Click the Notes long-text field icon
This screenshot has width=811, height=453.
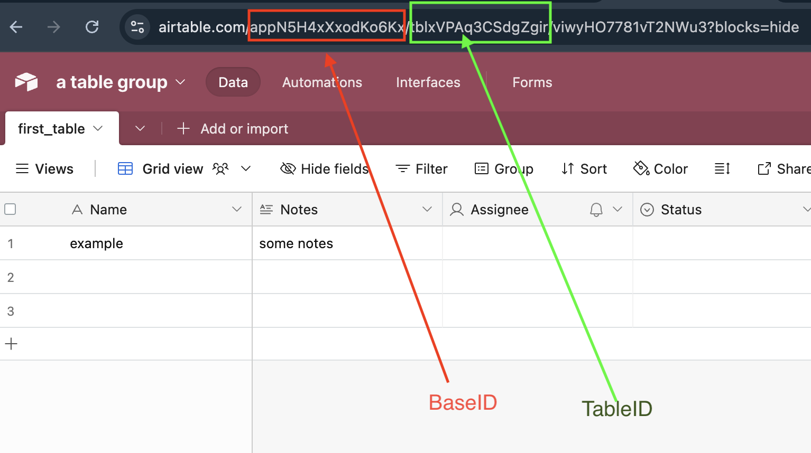266,210
